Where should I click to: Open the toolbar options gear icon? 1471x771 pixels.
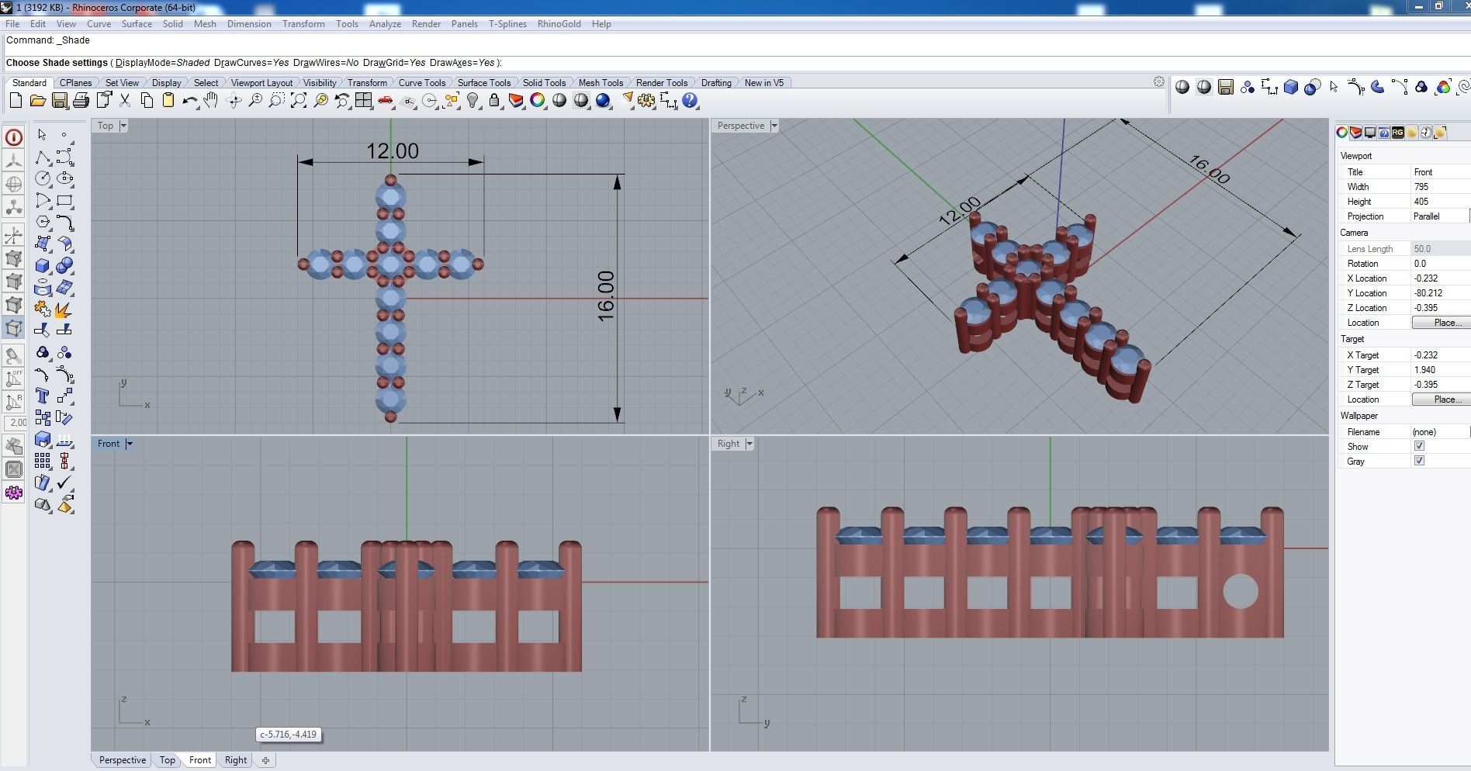pyautogui.click(x=1159, y=81)
